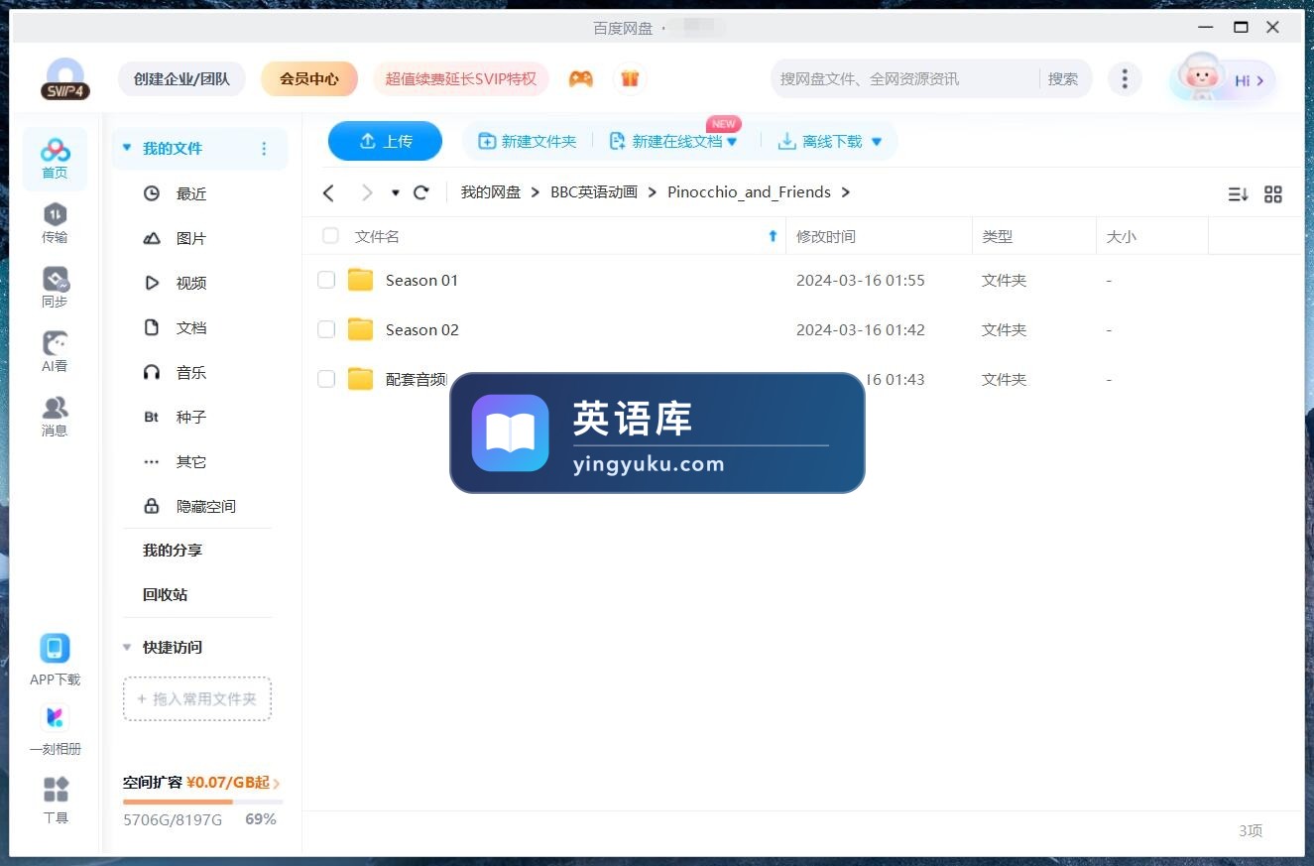Open the 工具 tools icon
The height and width of the screenshot is (866, 1314).
[x=56, y=790]
